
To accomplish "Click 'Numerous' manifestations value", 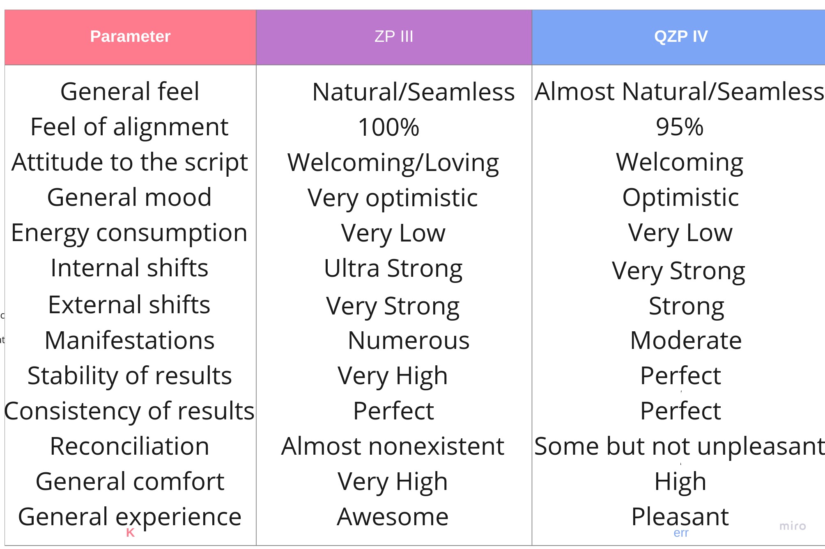I will (409, 340).
